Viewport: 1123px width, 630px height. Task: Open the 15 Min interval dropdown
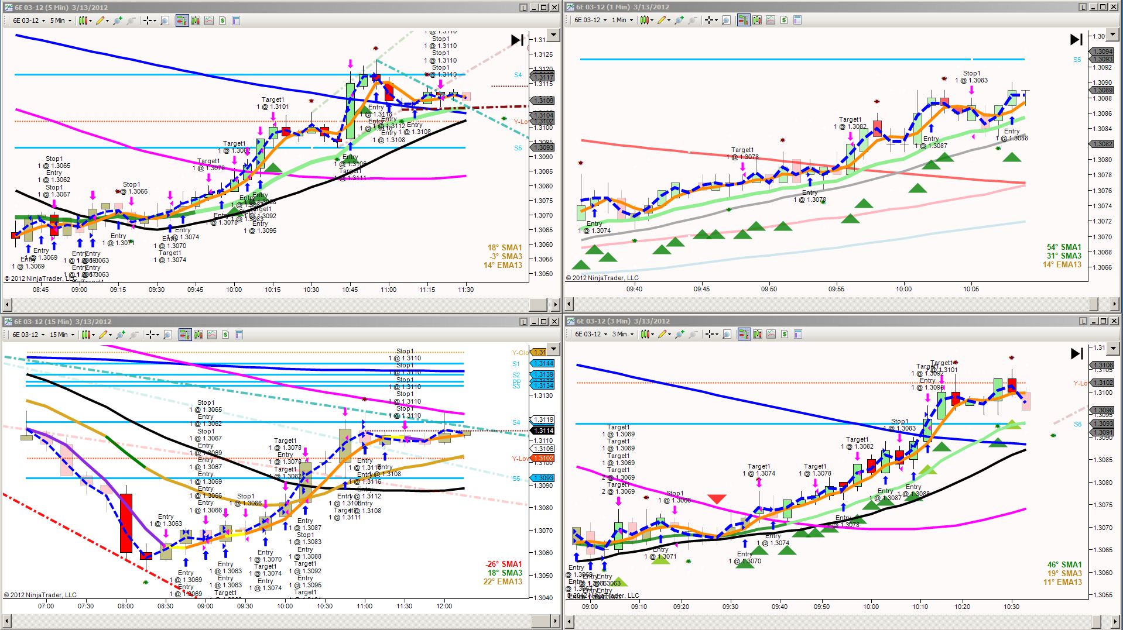62,335
